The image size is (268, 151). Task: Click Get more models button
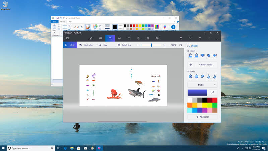202,65
